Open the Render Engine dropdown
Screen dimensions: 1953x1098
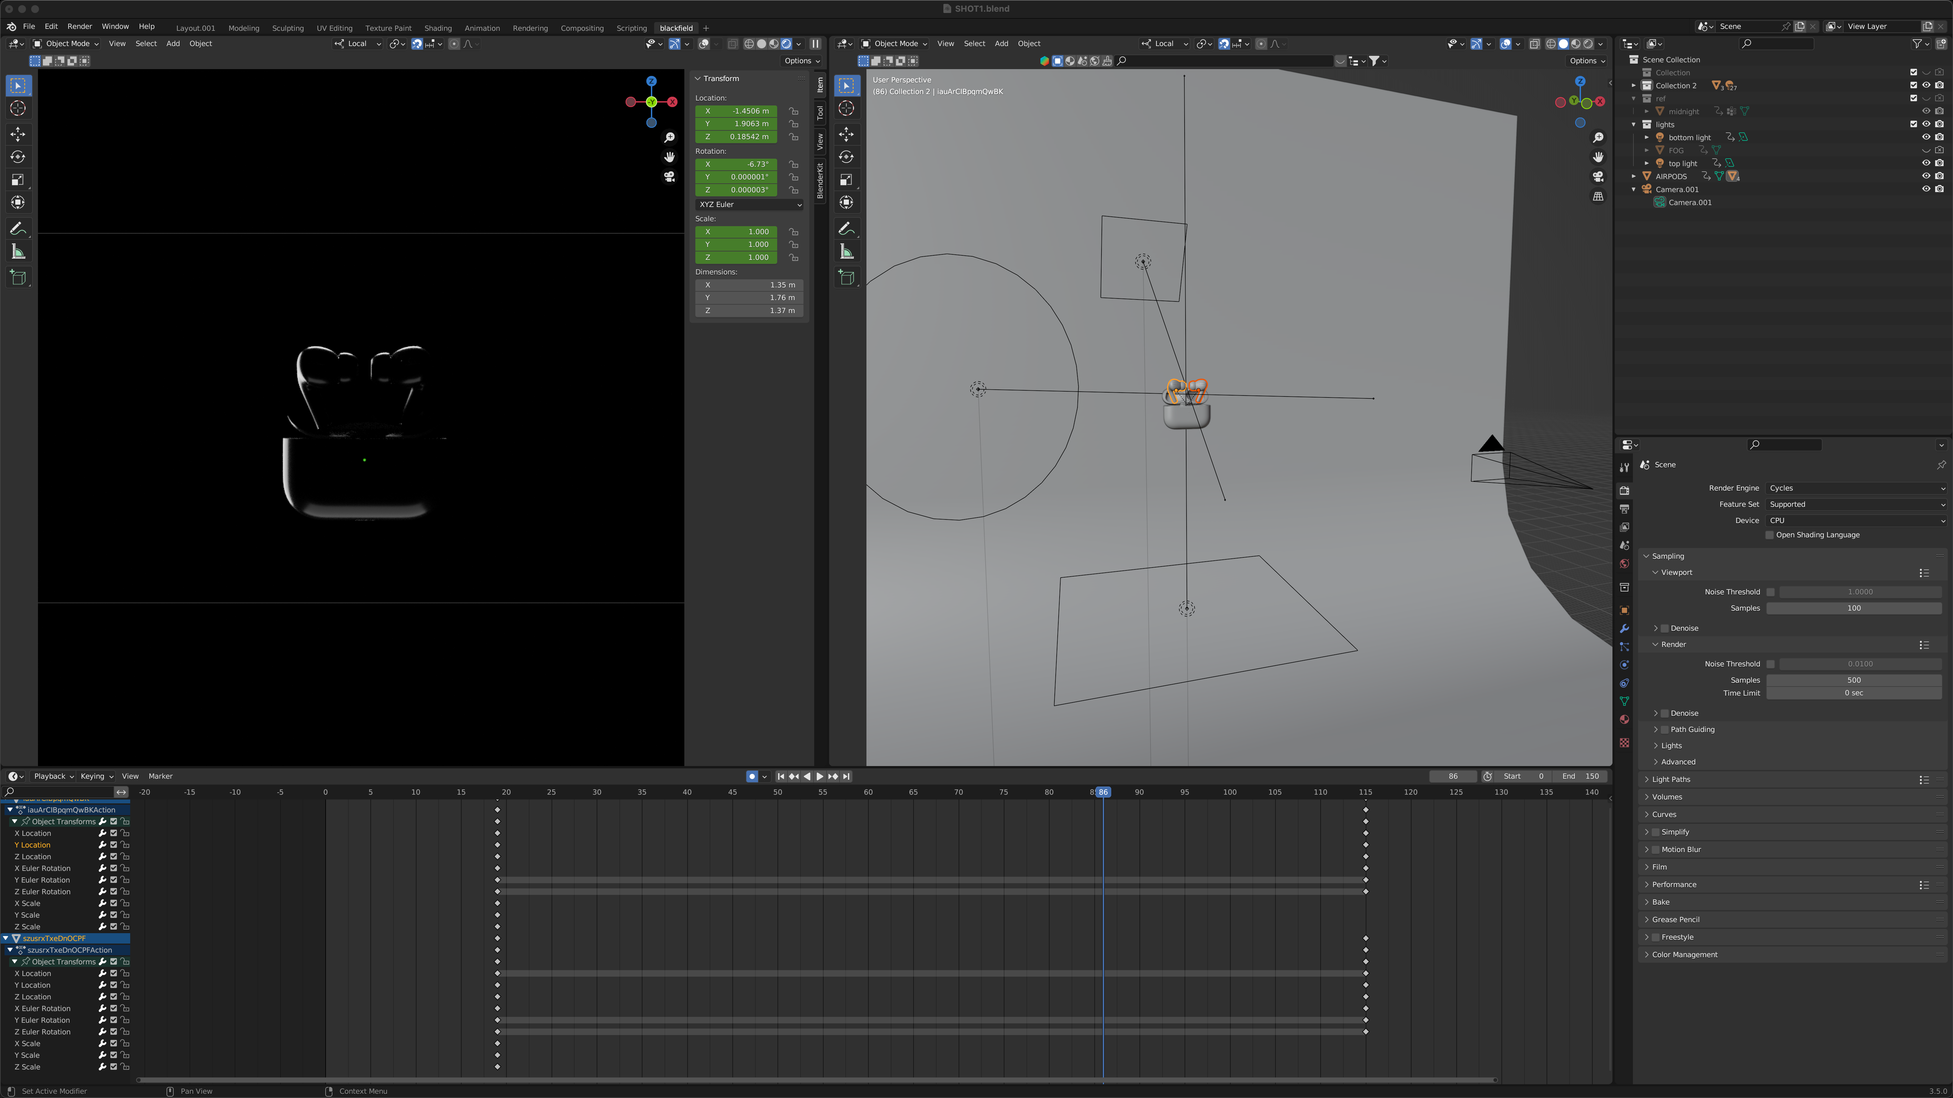click(1855, 488)
